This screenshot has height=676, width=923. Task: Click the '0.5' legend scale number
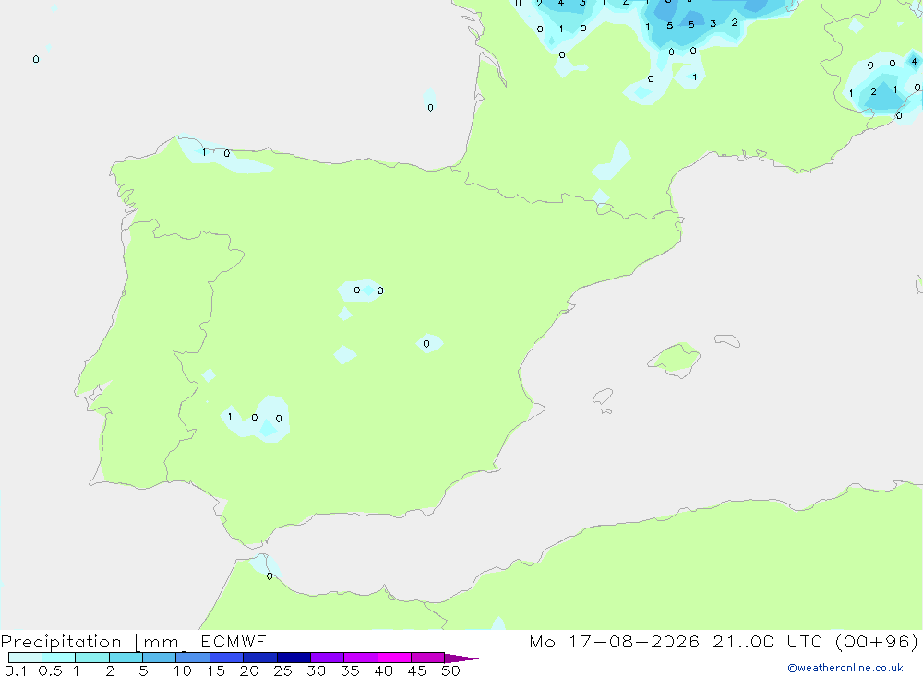50,670
